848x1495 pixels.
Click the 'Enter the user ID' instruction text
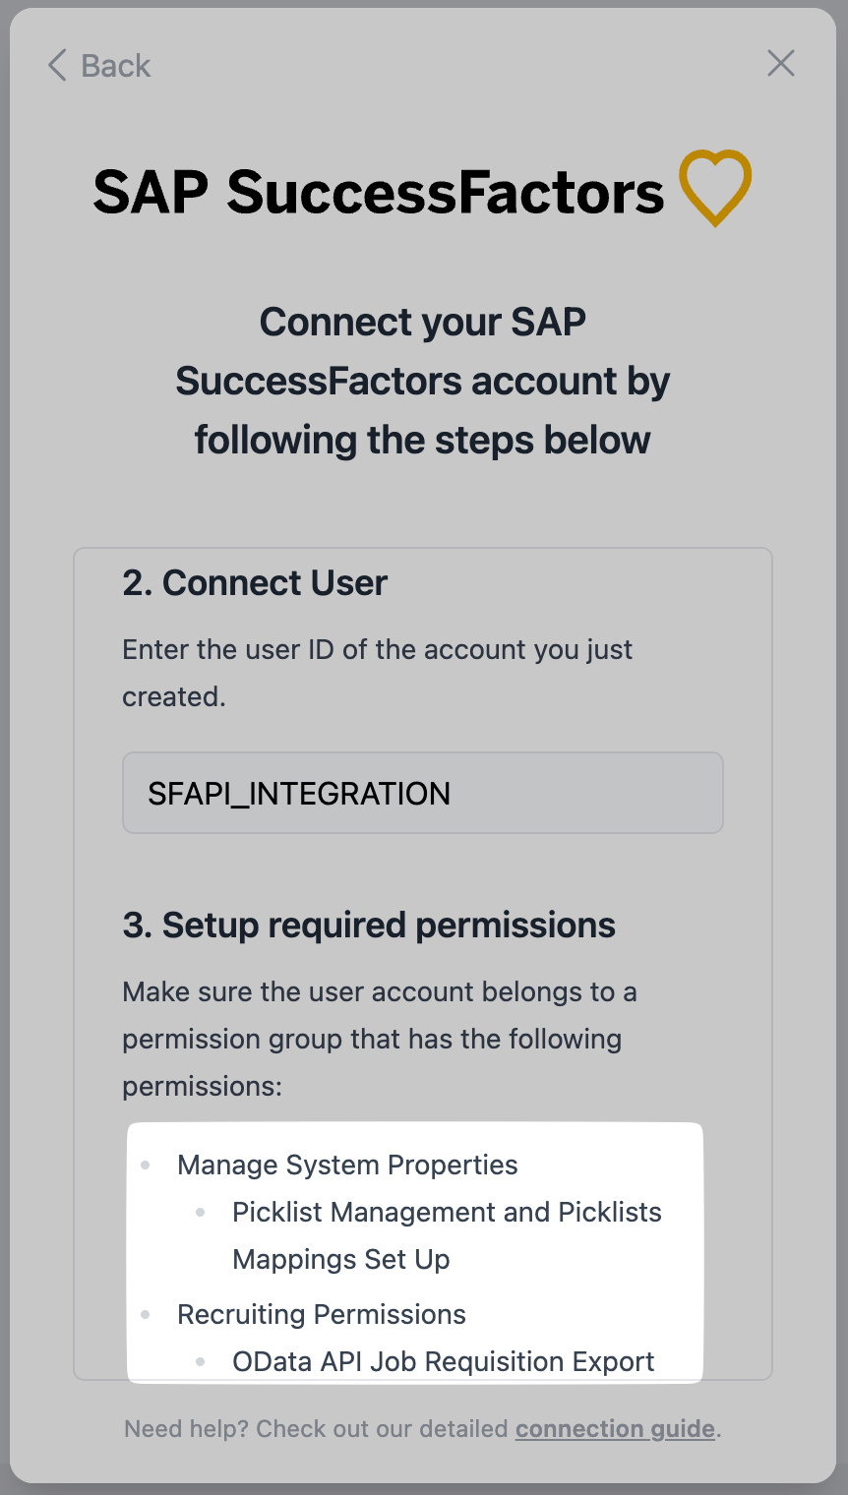pos(378,673)
